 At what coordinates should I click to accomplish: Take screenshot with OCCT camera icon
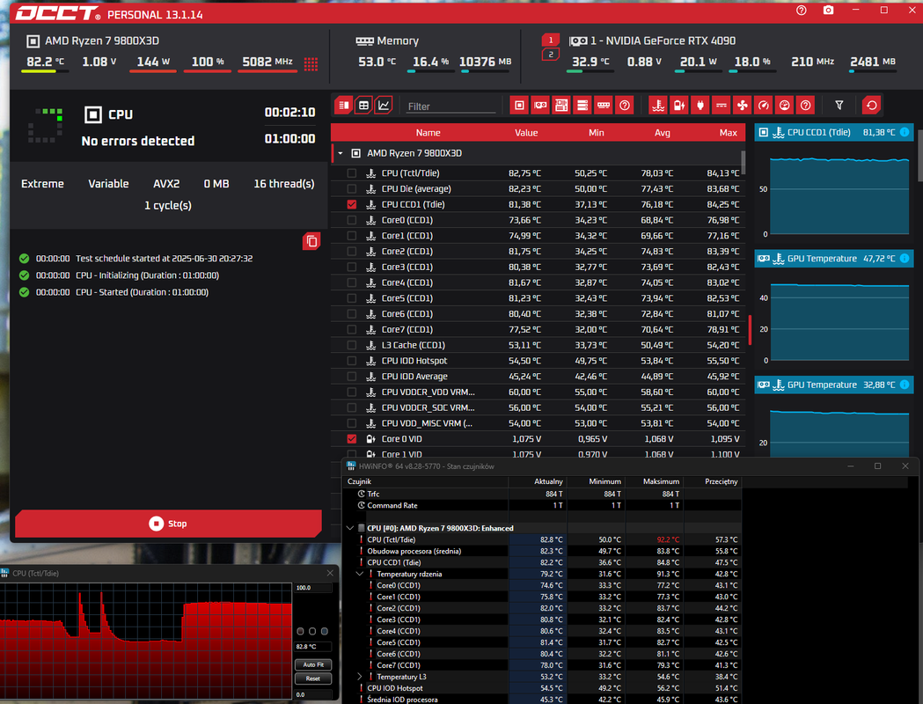coord(828,11)
